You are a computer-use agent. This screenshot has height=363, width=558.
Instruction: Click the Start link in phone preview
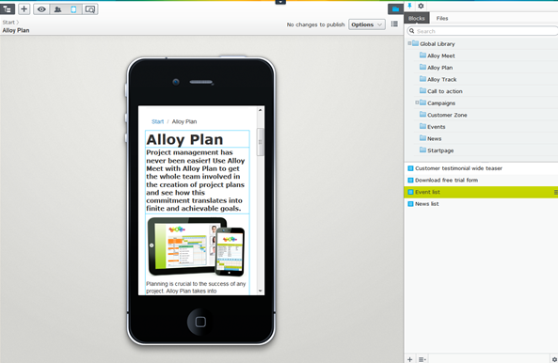(x=158, y=121)
